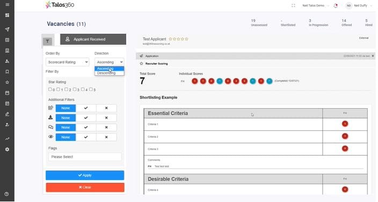This screenshot has height=202, width=378.
Task: Tick the star rating 3 checkbox
Action: pyautogui.click(x=75, y=89)
